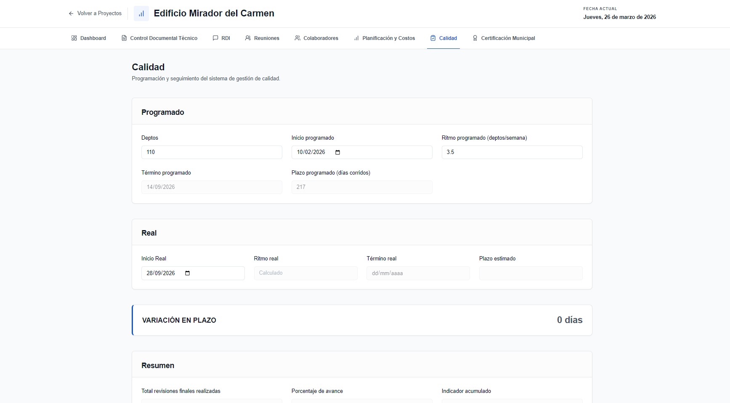Click the Real section heading
This screenshot has width=730, height=403.
coord(149,233)
